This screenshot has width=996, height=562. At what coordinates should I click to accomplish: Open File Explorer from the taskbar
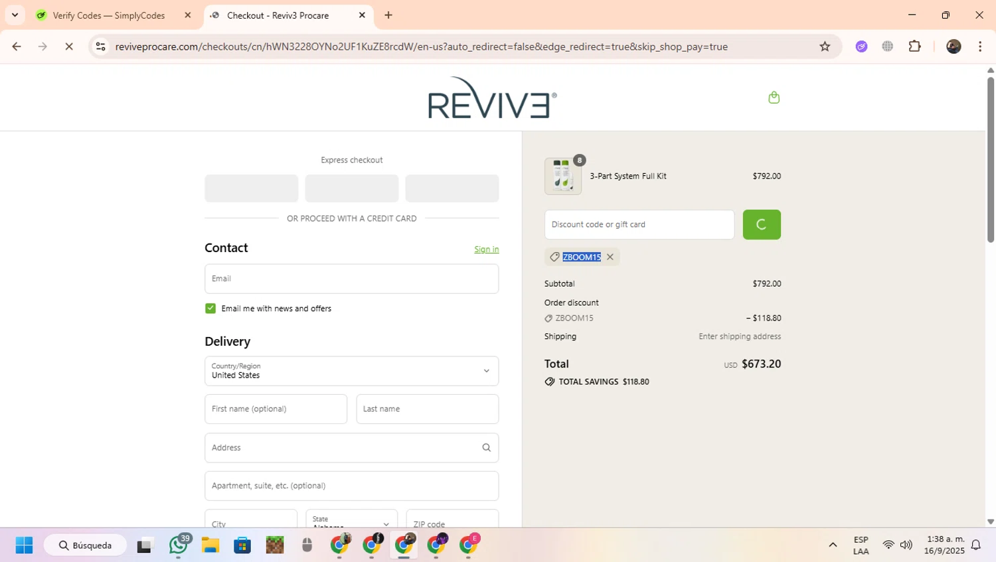click(x=210, y=545)
